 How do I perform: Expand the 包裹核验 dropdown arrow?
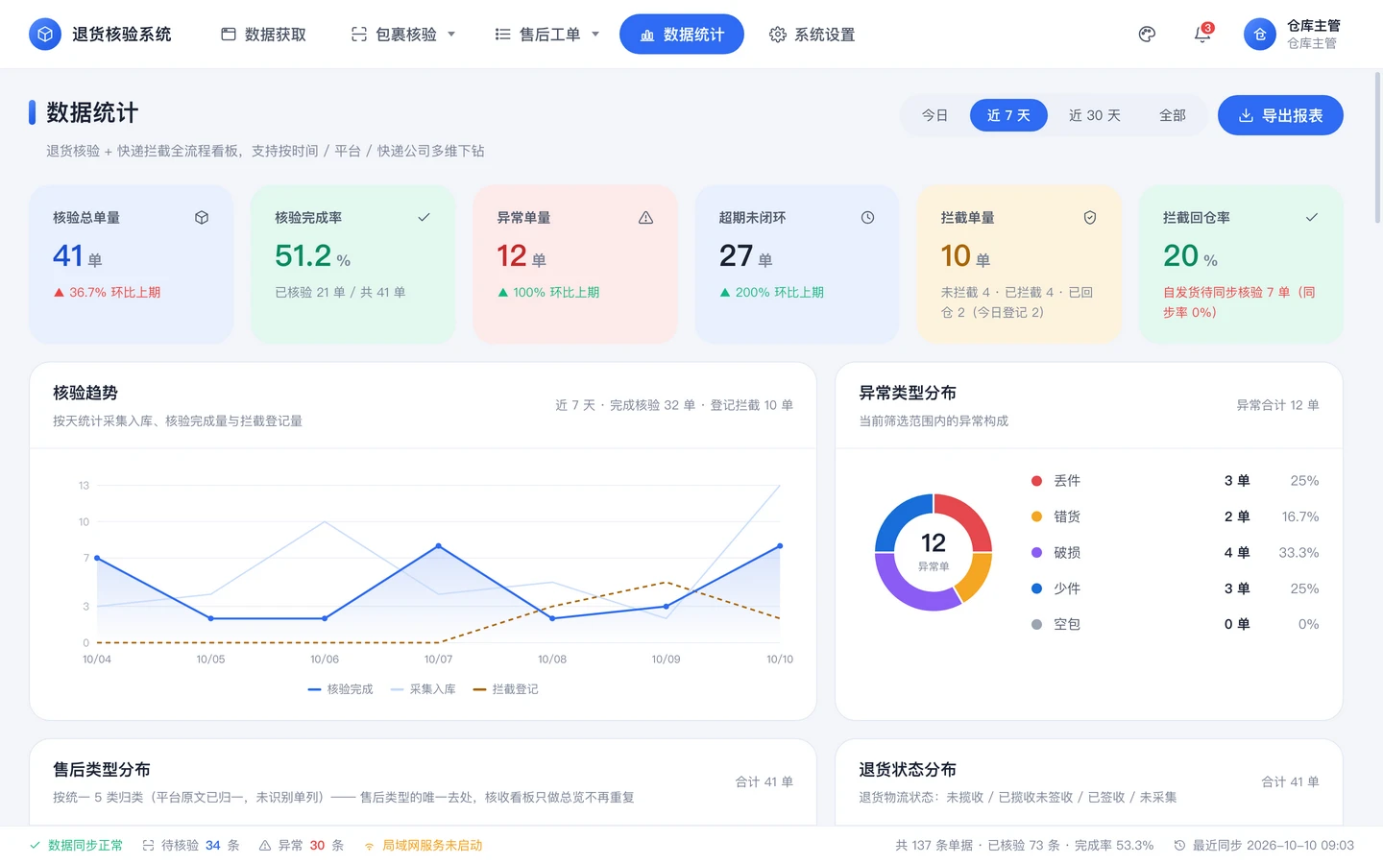click(451, 35)
